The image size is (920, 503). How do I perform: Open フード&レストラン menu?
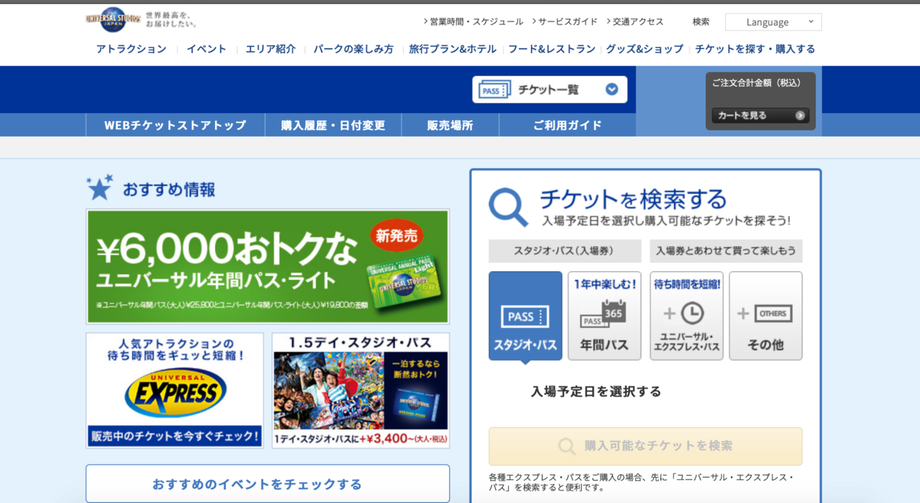pyautogui.click(x=551, y=49)
